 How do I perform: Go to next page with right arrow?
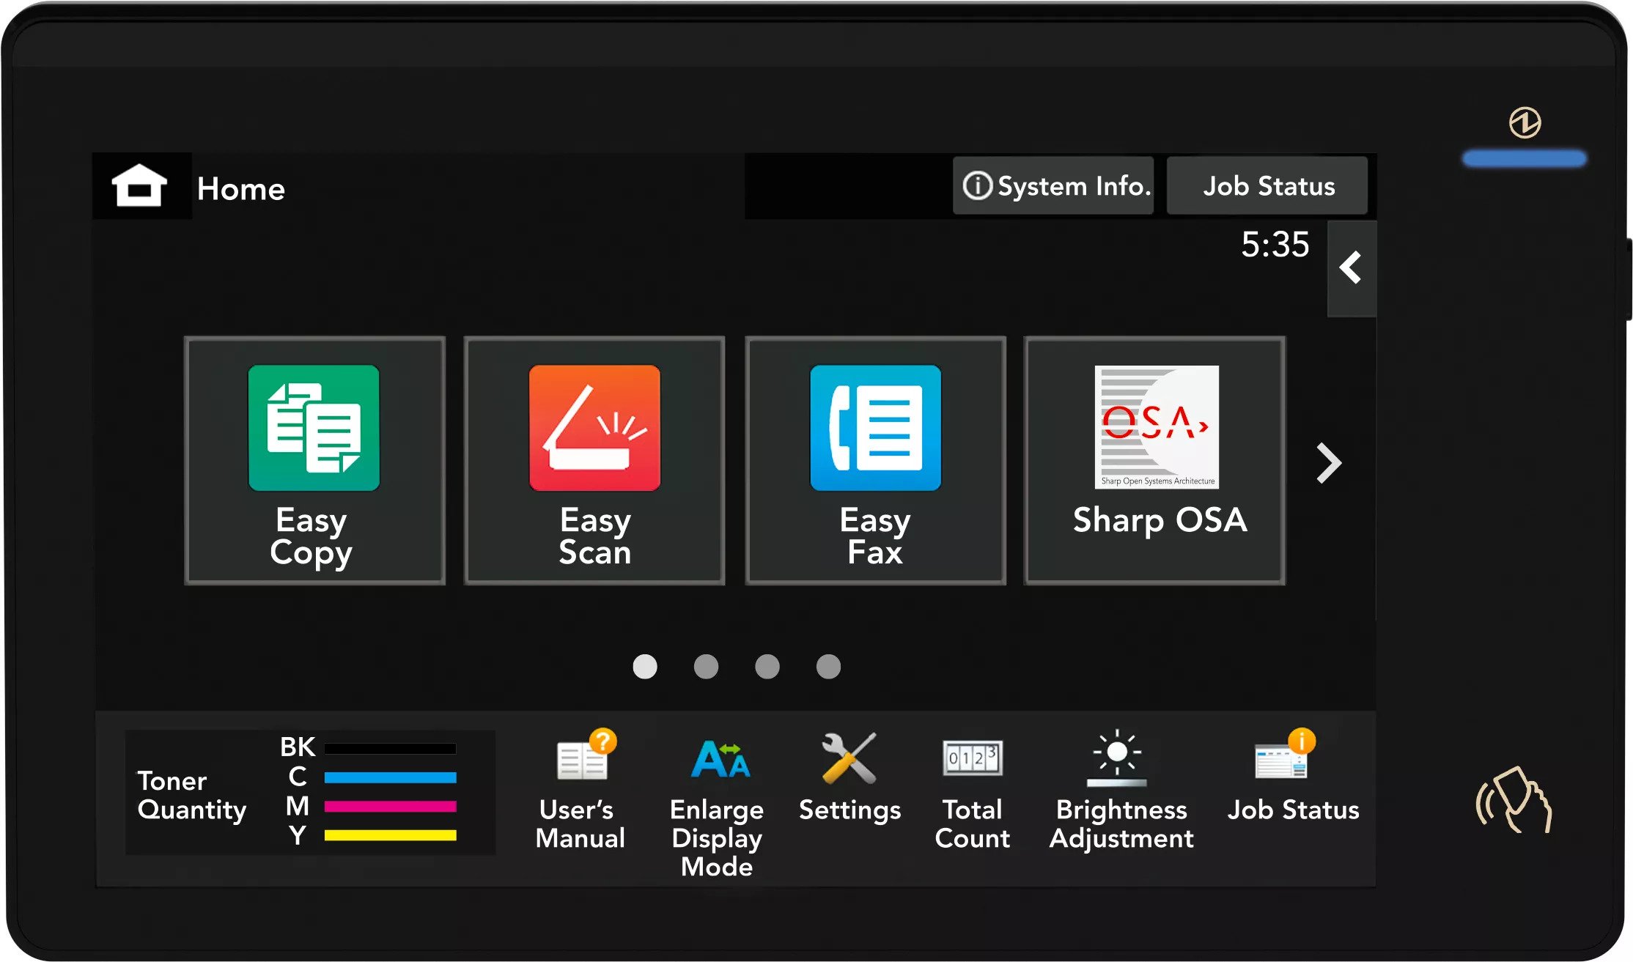[1328, 463]
